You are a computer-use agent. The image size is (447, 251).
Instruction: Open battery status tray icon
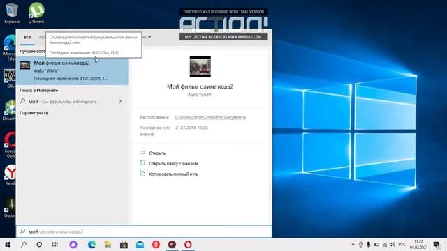(x=376, y=245)
